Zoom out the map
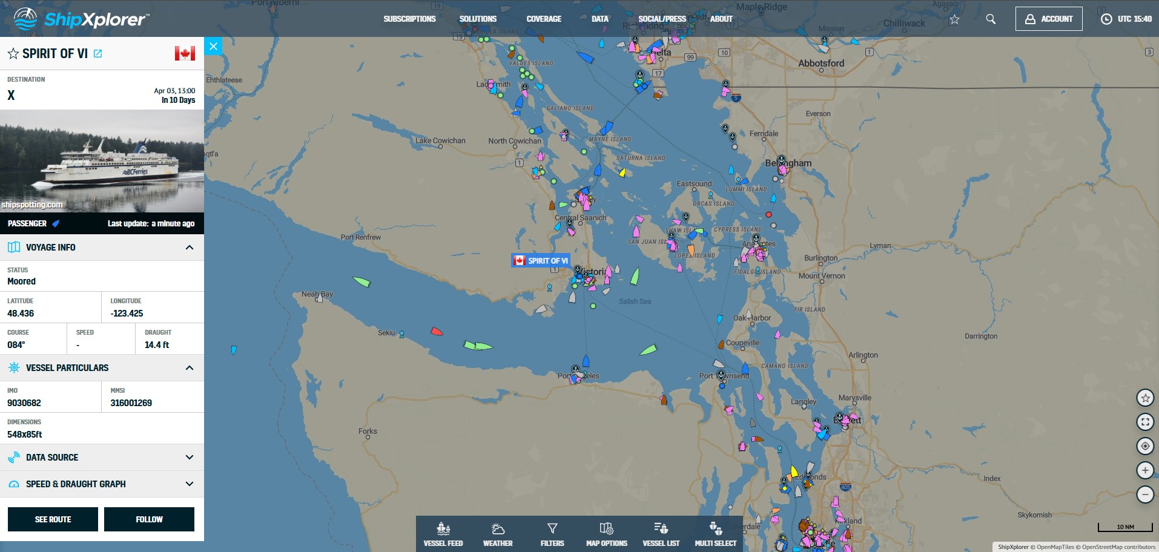 pos(1145,494)
